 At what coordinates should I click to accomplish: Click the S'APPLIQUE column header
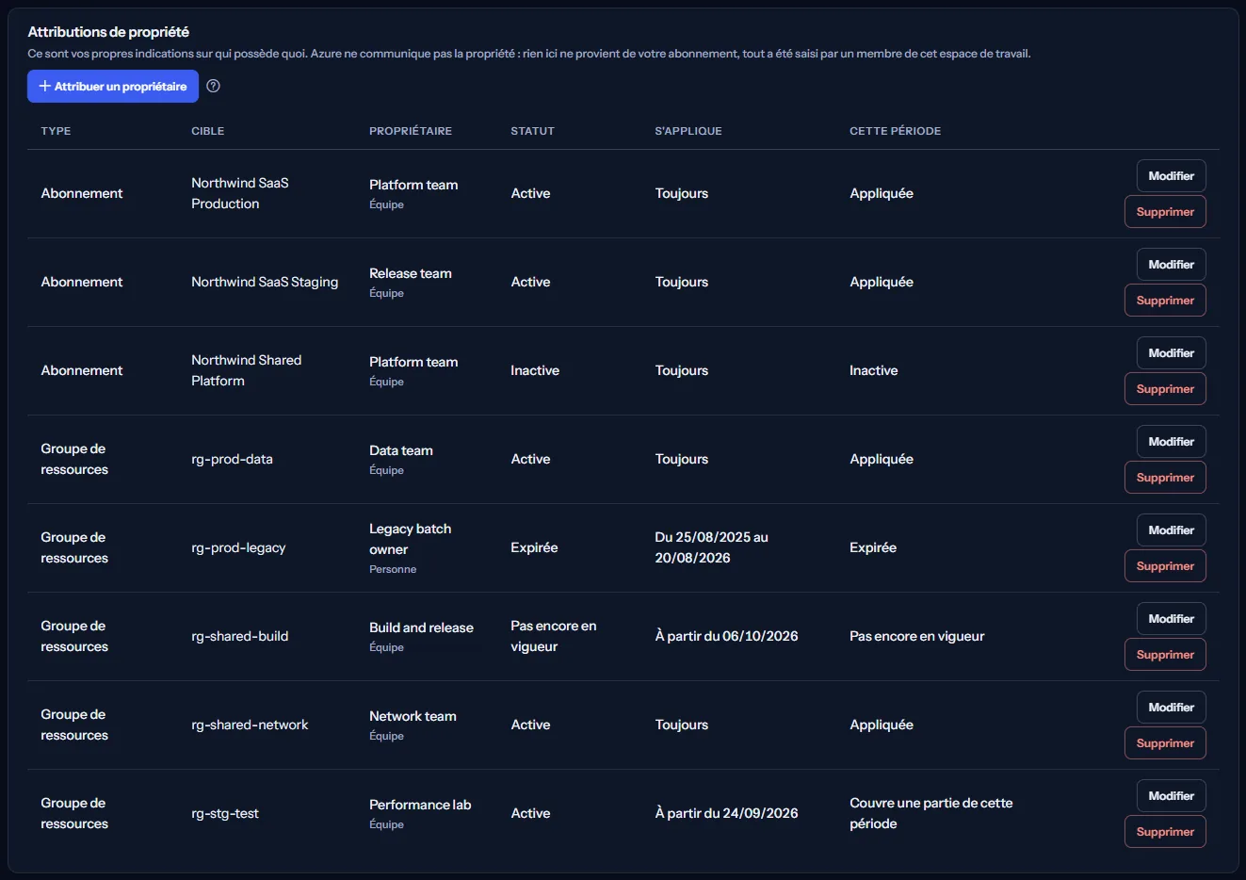click(688, 131)
